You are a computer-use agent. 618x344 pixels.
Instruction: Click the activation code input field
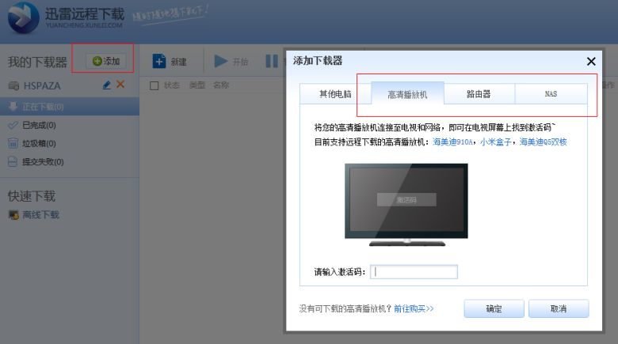click(414, 272)
